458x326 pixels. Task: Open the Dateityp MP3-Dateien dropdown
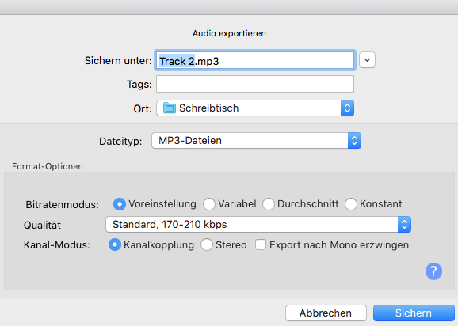(257, 141)
